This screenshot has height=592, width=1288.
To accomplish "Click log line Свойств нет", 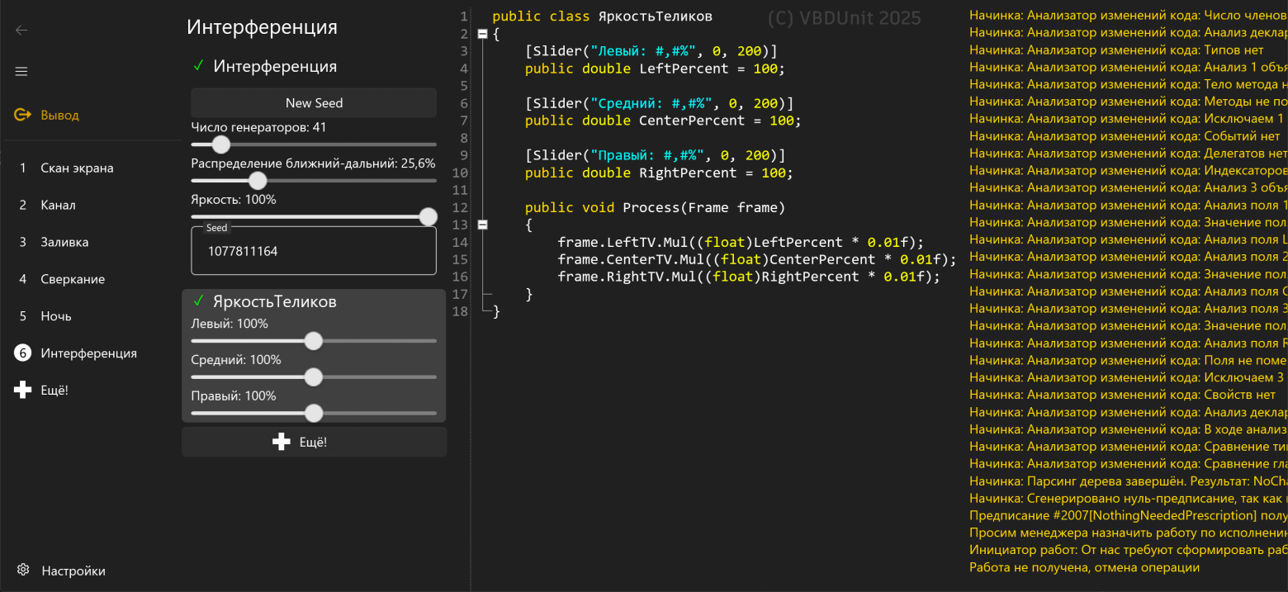I will click(1122, 395).
